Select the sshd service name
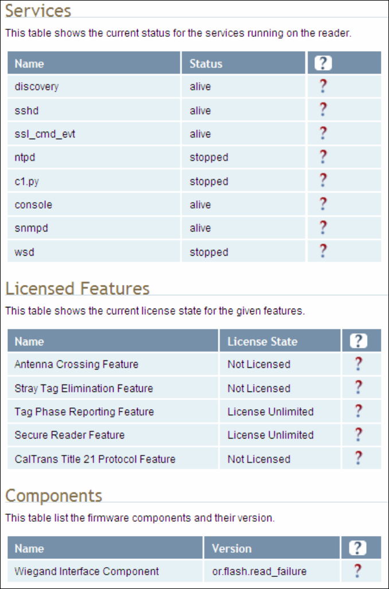 coord(26,110)
